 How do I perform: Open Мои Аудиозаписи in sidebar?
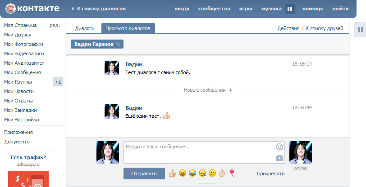pos(24,63)
